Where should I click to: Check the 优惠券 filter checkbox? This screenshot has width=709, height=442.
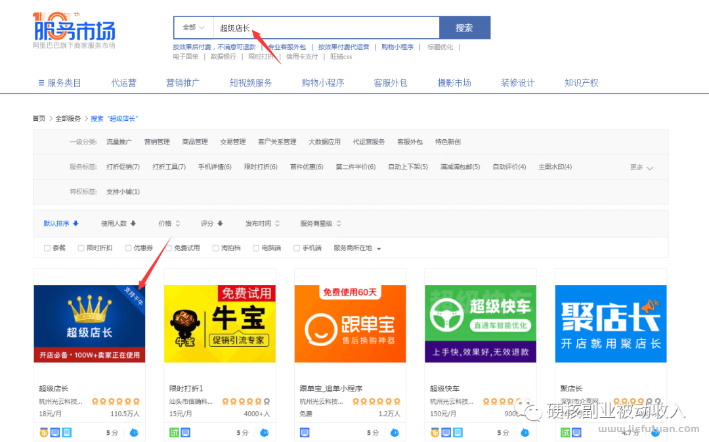(128, 248)
